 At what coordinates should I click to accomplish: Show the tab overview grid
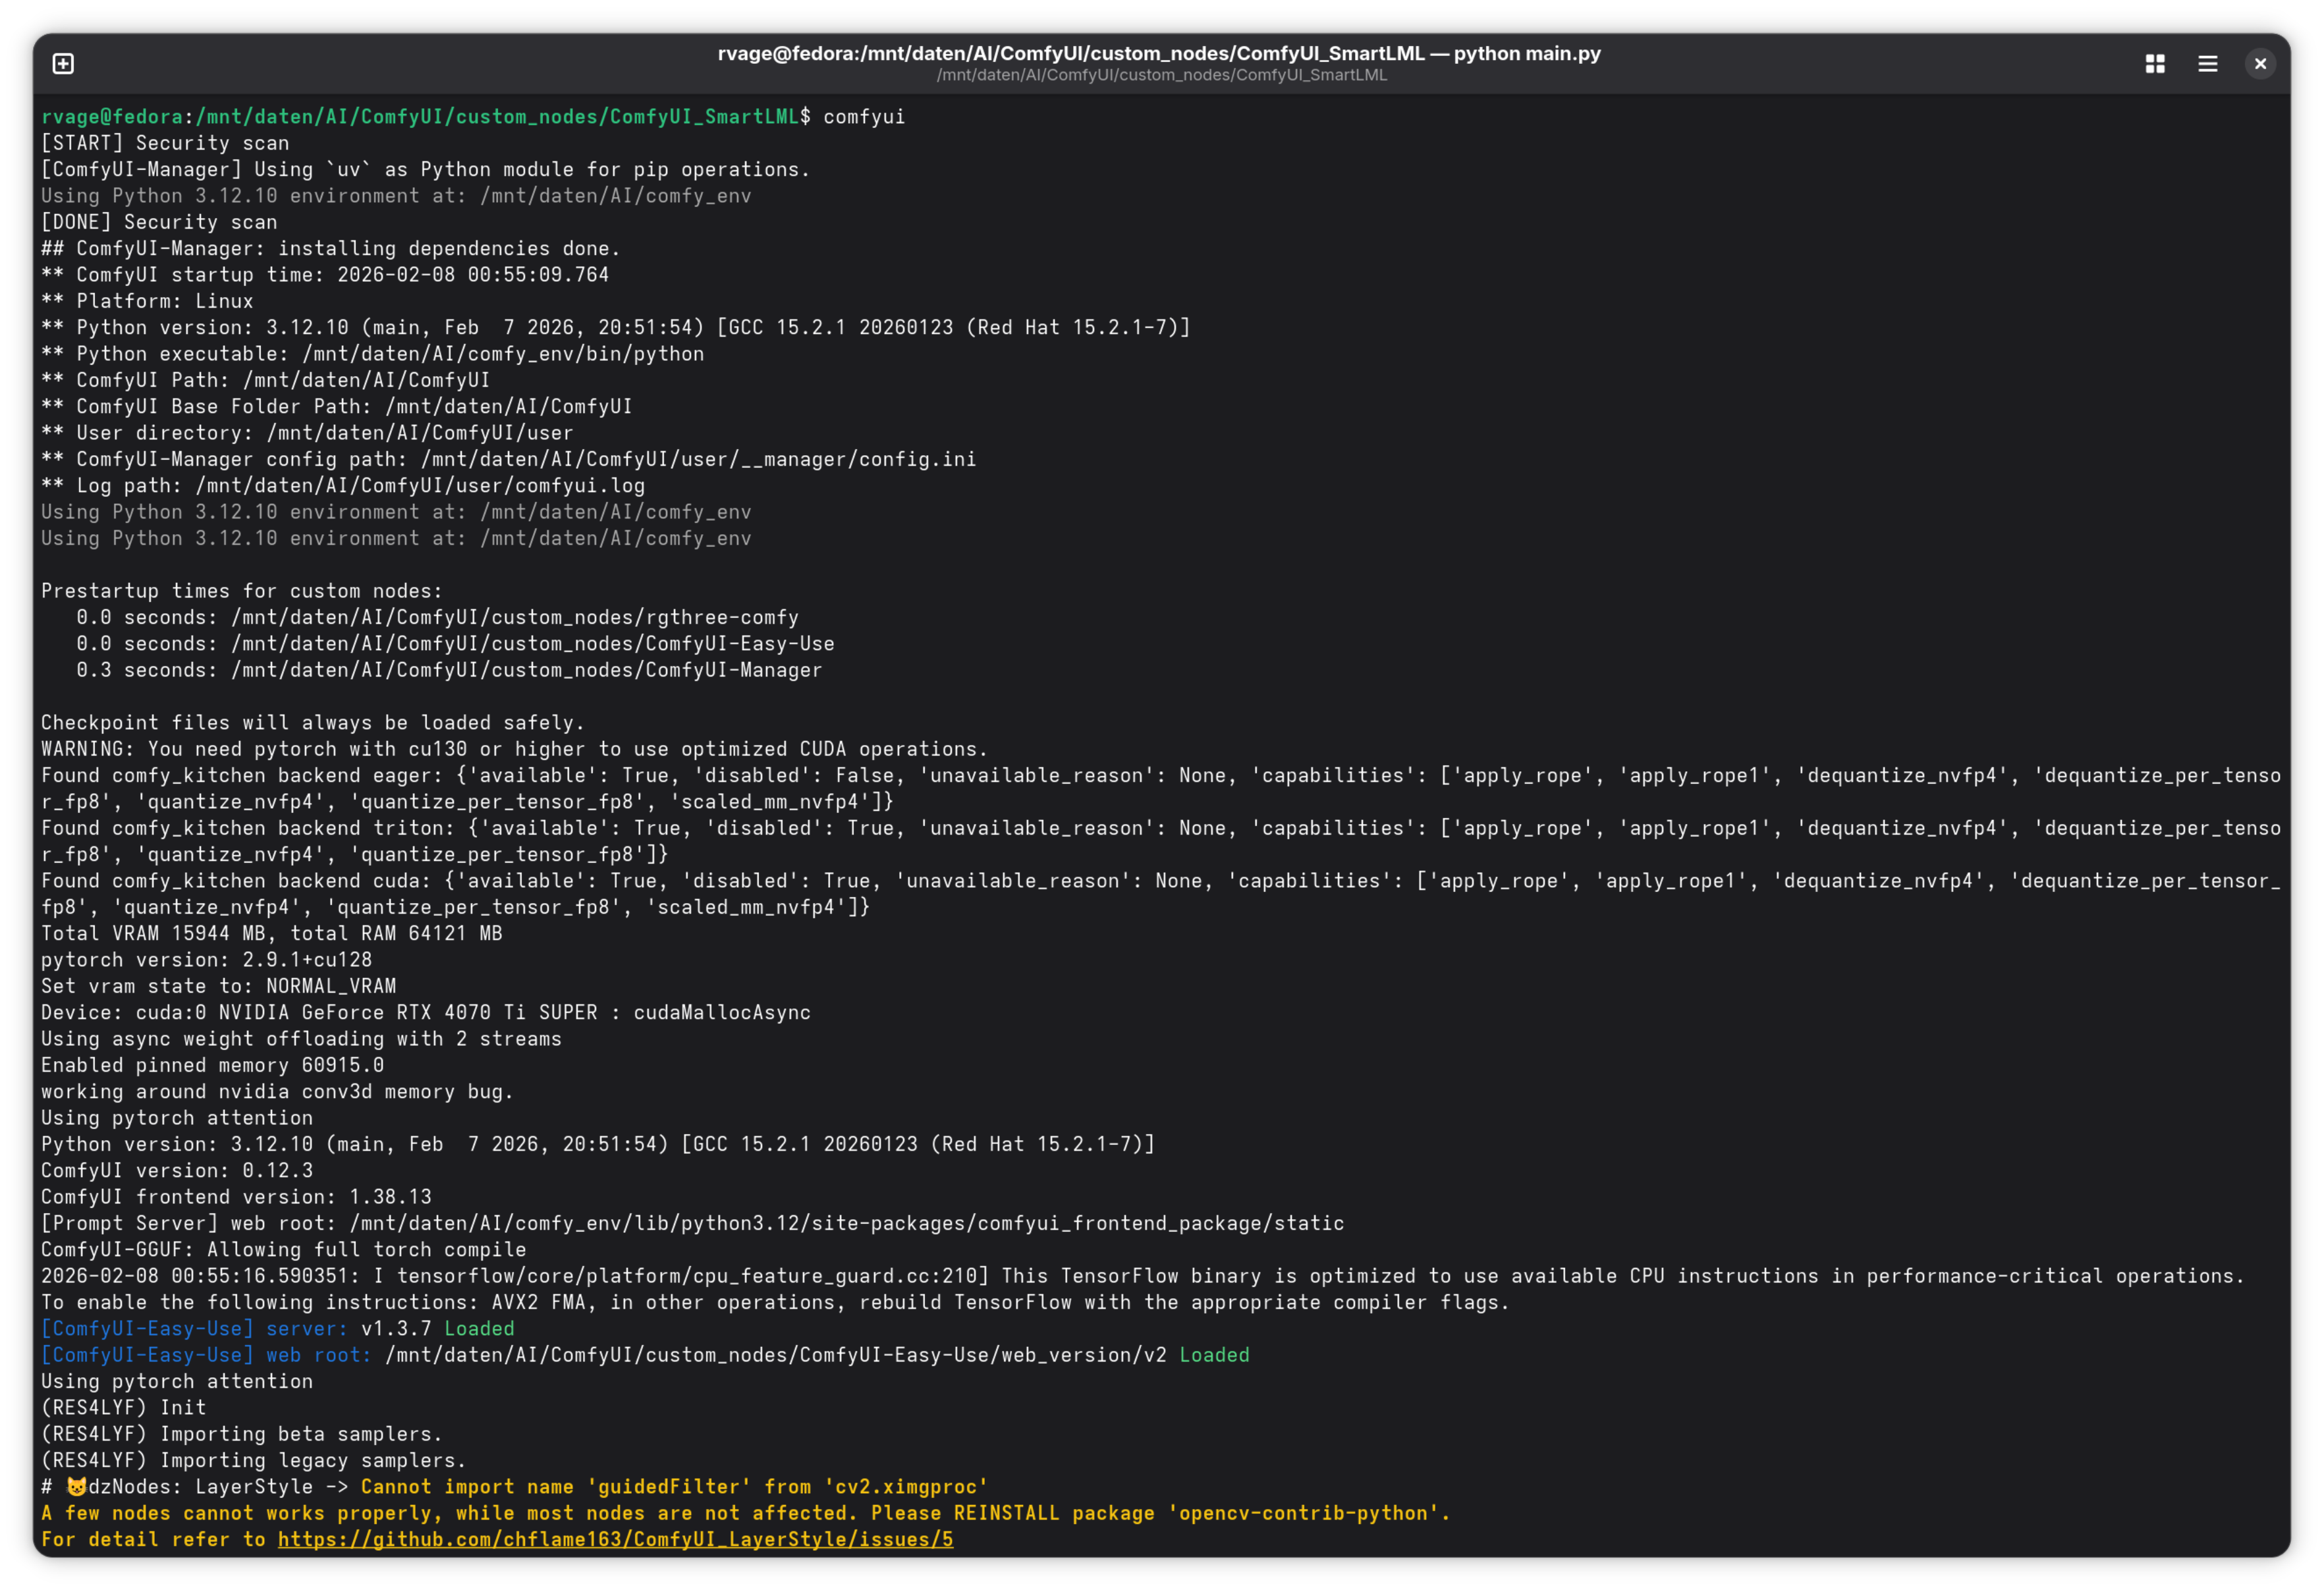[x=2155, y=64]
